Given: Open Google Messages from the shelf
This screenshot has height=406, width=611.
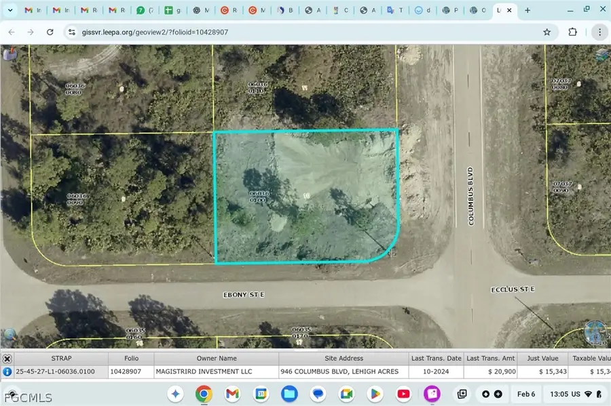Looking at the screenshot, I should pyautogui.click(x=318, y=394).
